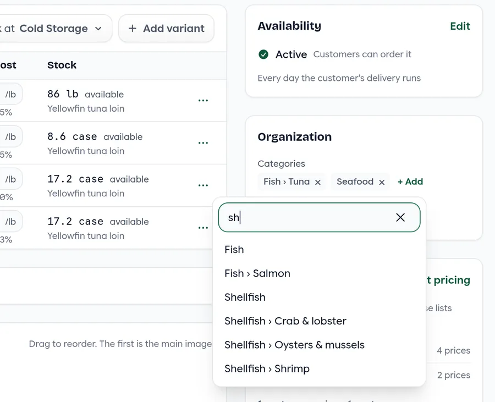Click the Add variant button
The width and height of the screenshot is (495, 402).
pyautogui.click(x=166, y=29)
